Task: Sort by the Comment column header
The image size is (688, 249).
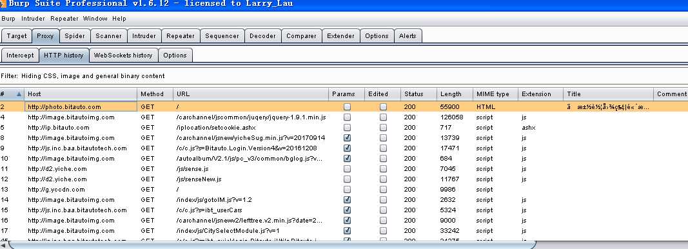Action: point(671,94)
